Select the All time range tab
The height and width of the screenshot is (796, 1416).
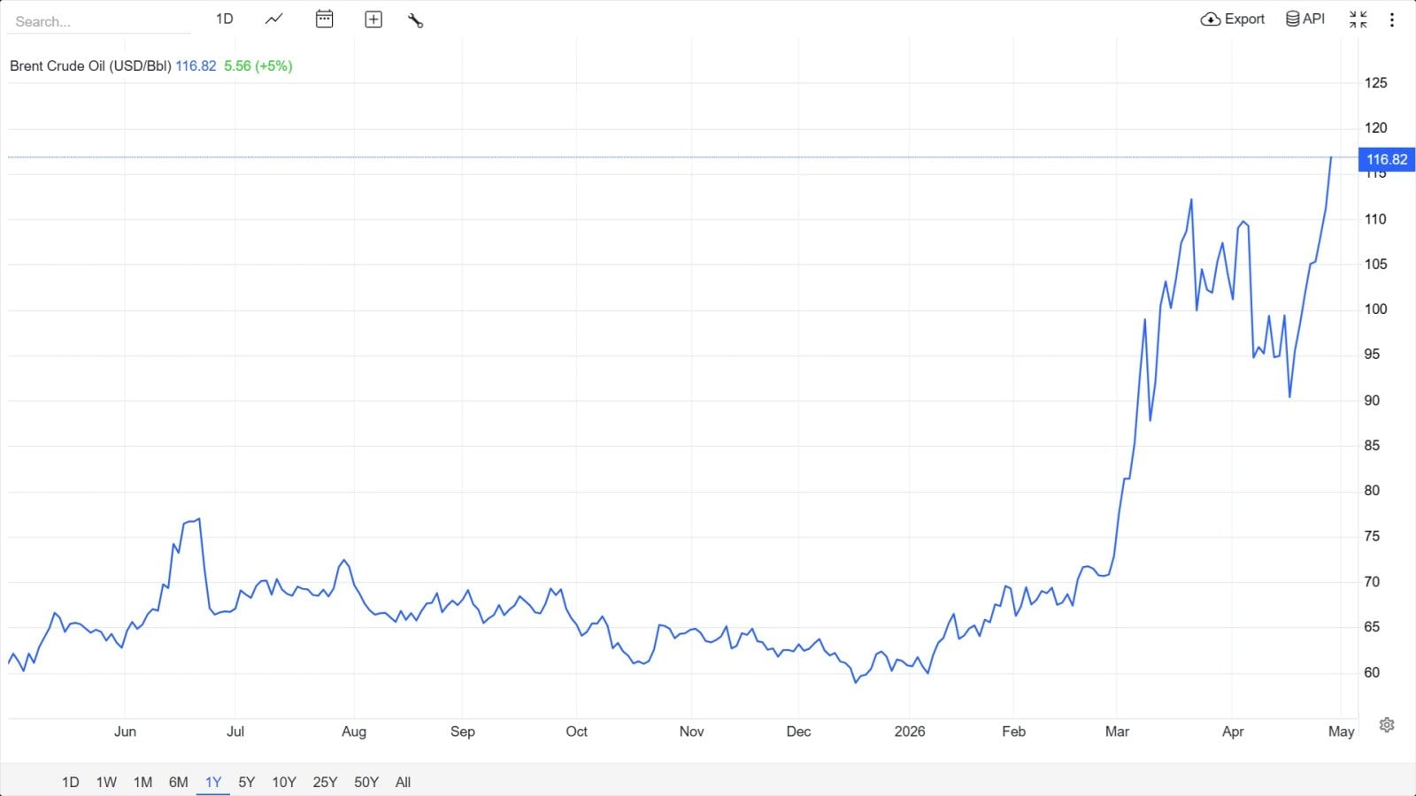[404, 782]
